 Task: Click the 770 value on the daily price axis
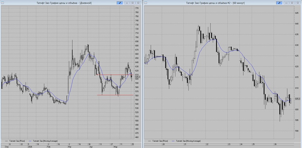(x=137, y=8)
